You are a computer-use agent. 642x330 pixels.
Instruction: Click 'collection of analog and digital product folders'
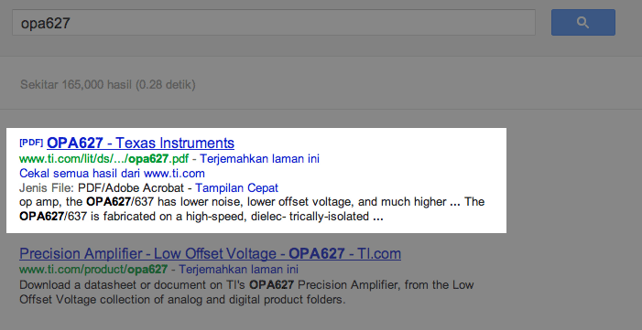pyautogui.click(x=233, y=300)
